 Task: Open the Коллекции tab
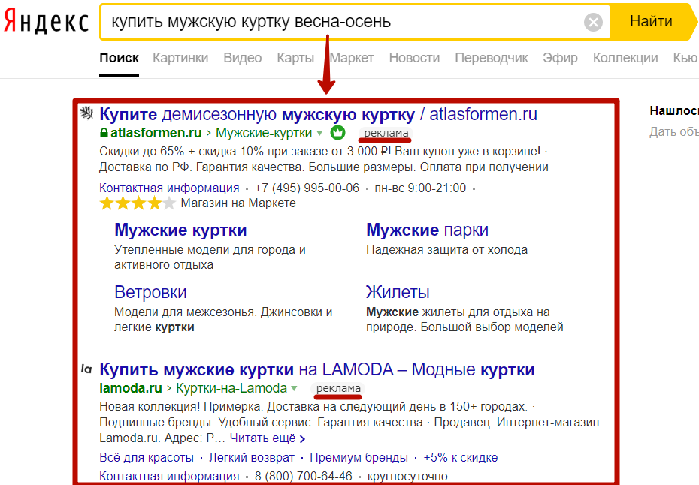tap(625, 58)
